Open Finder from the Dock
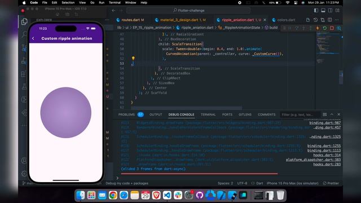The image size is (361, 203). [80, 195]
